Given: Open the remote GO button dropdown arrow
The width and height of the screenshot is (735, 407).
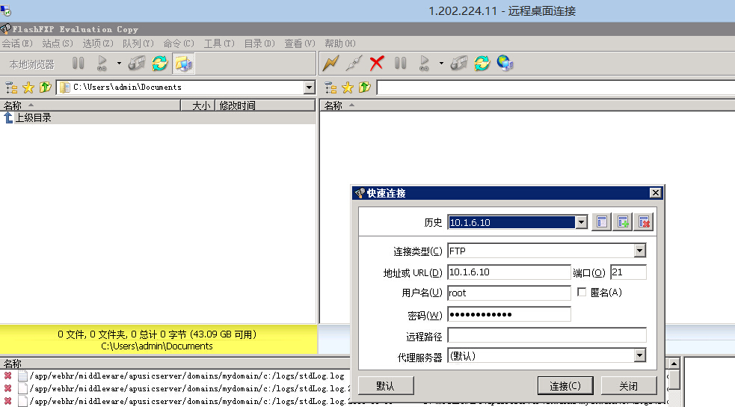Looking at the screenshot, I should click(441, 63).
